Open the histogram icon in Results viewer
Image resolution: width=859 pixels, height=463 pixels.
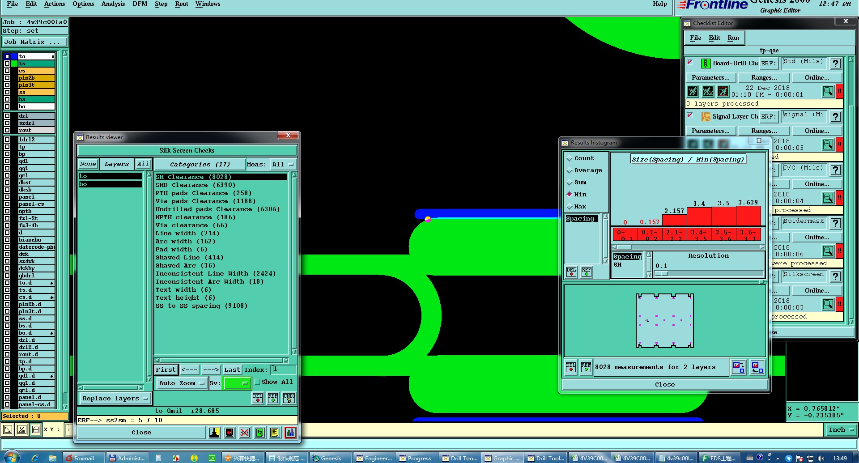pos(290,433)
